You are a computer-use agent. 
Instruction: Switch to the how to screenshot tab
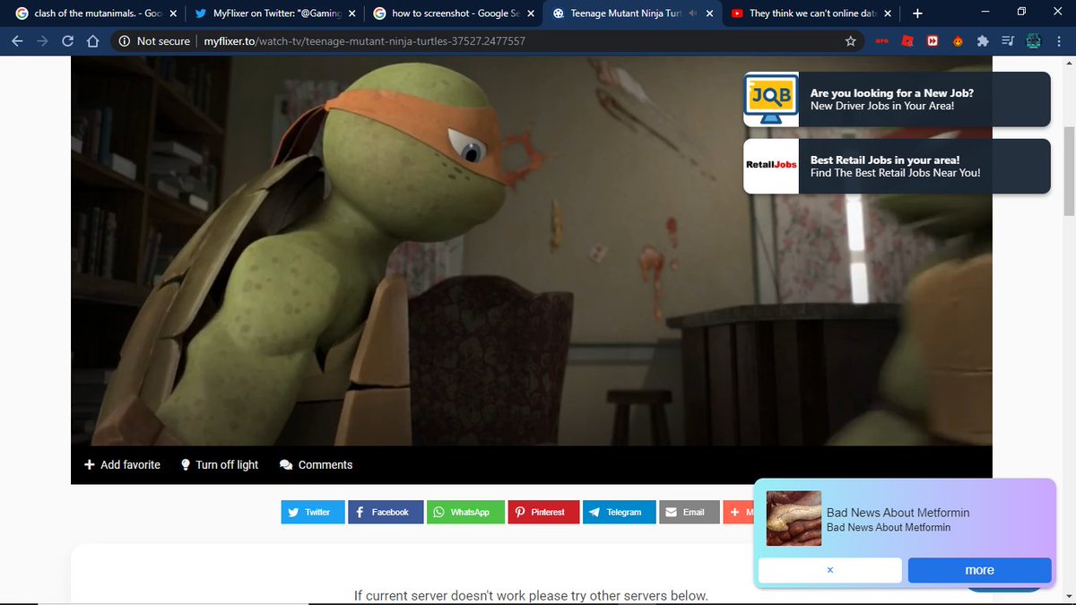(453, 13)
